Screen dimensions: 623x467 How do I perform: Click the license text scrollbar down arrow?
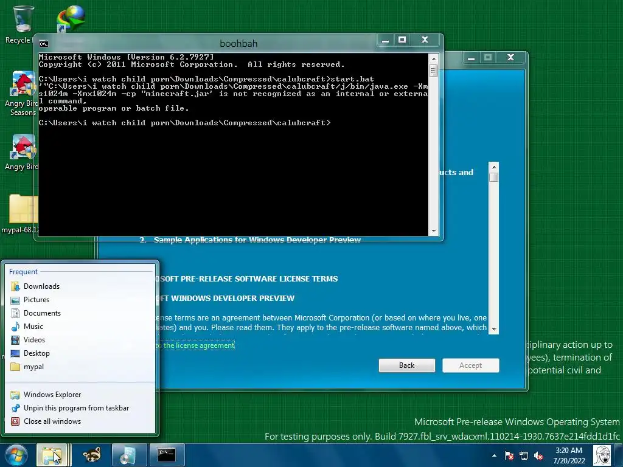click(494, 329)
